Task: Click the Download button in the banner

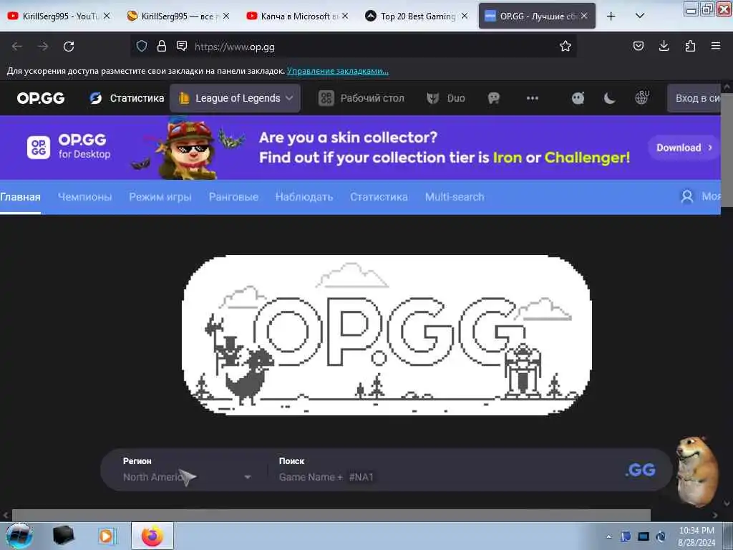Action: (684, 148)
